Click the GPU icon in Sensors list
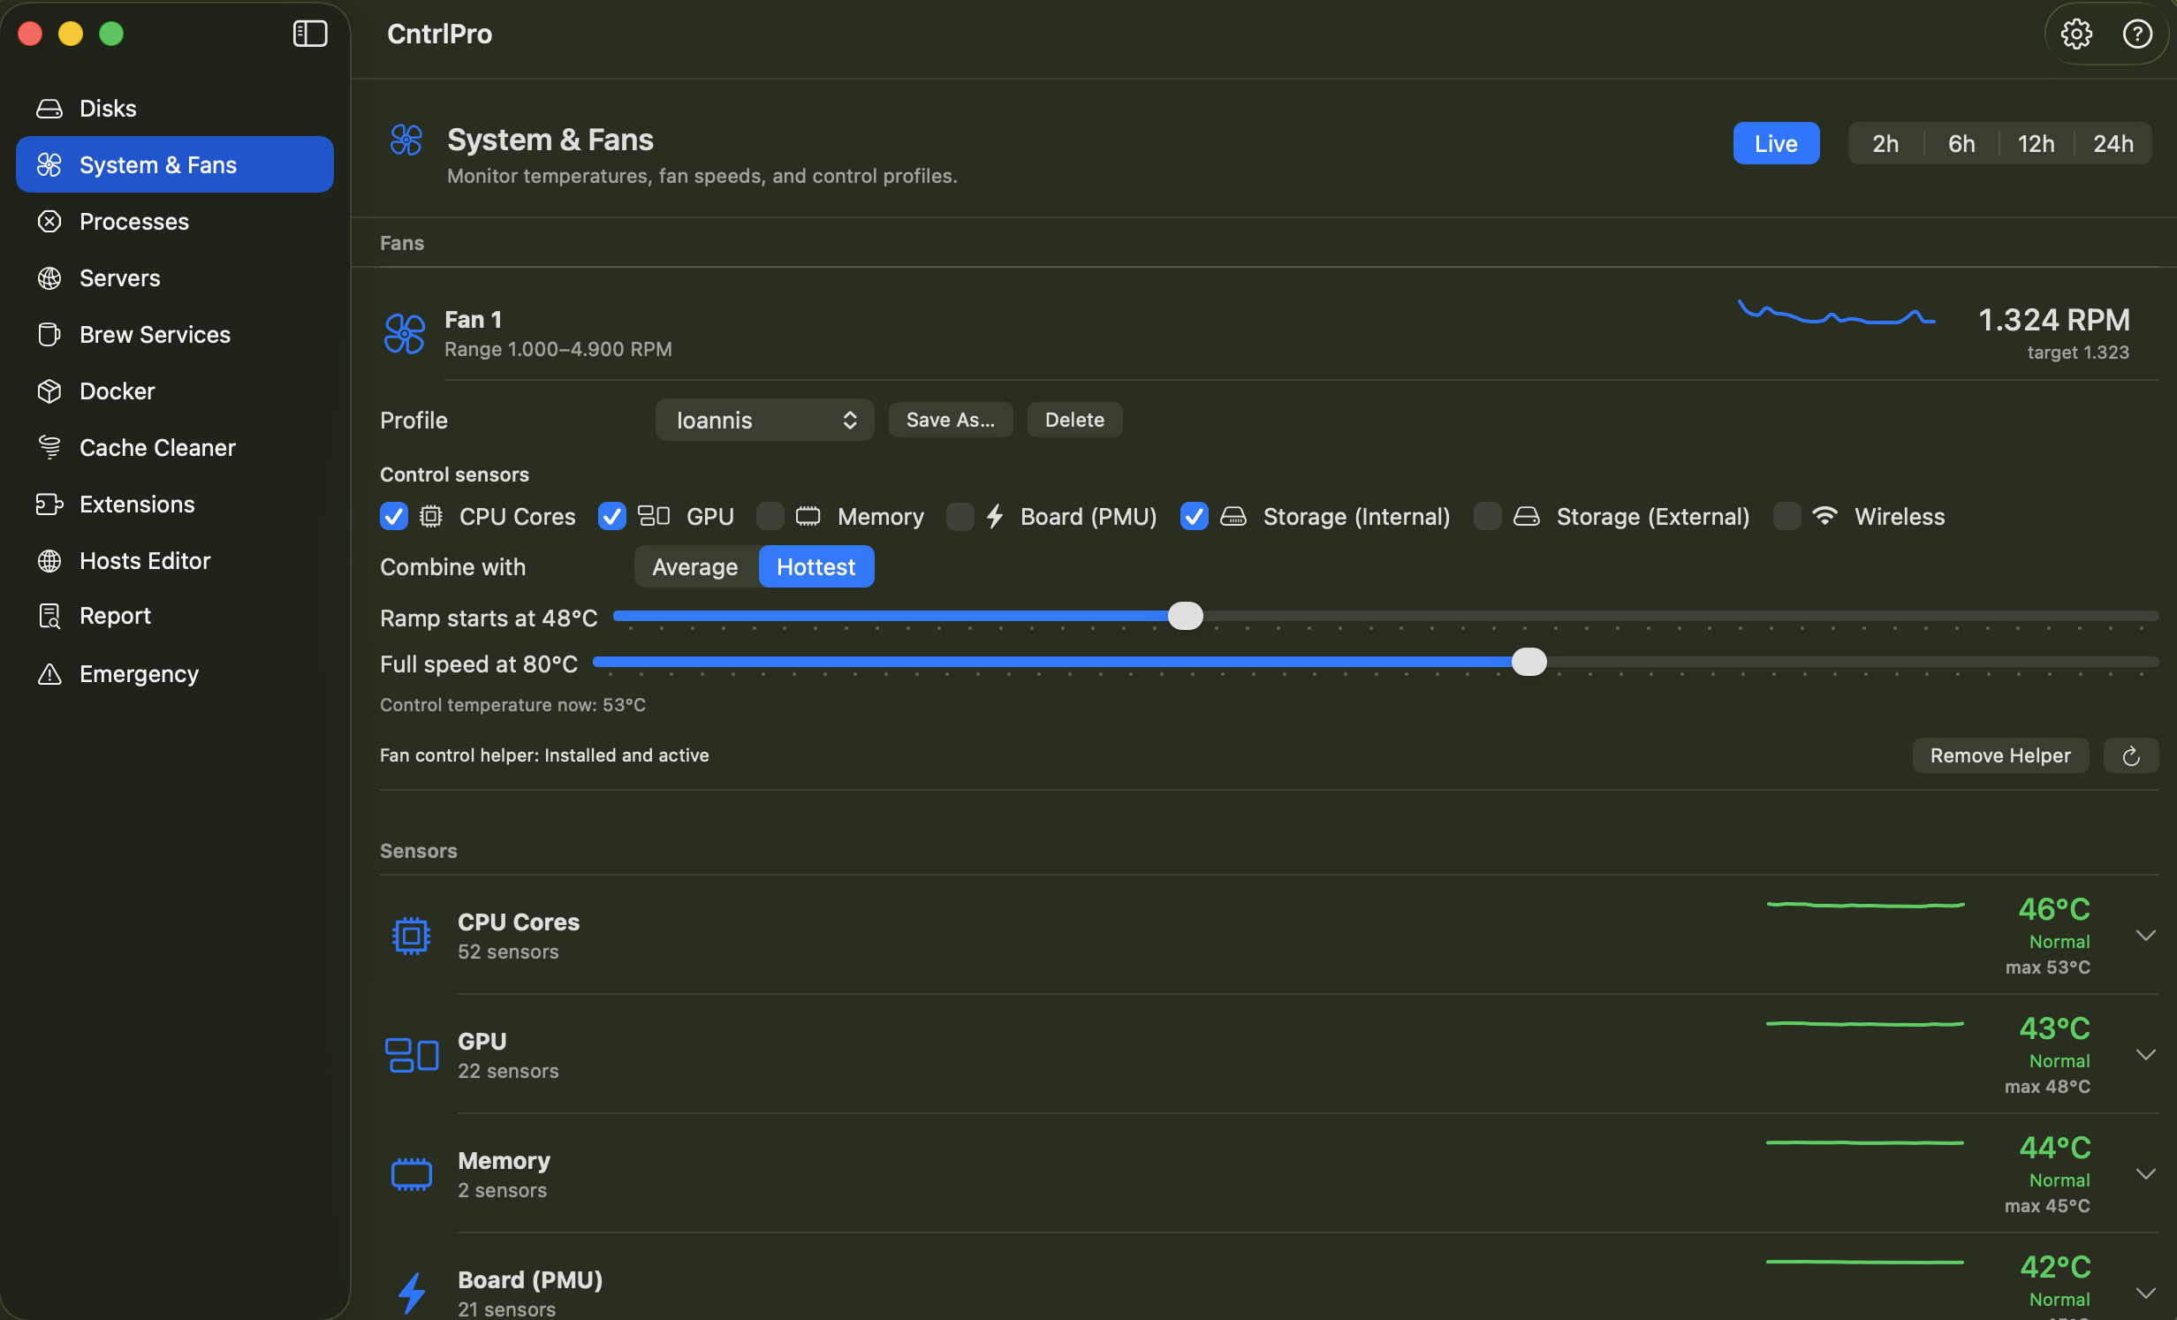2177x1320 pixels. point(412,1055)
